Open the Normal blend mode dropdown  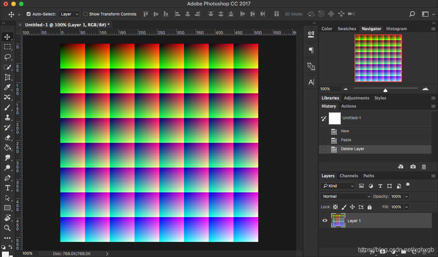tap(346, 197)
